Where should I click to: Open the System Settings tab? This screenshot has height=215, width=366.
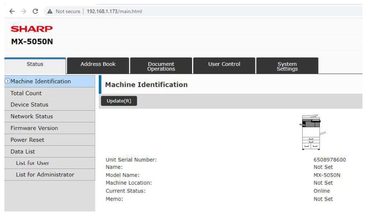(x=287, y=66)
